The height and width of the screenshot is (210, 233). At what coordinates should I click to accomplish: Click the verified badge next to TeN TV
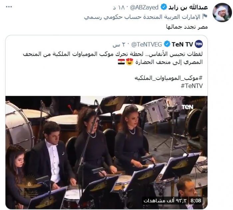click(167, 44)
